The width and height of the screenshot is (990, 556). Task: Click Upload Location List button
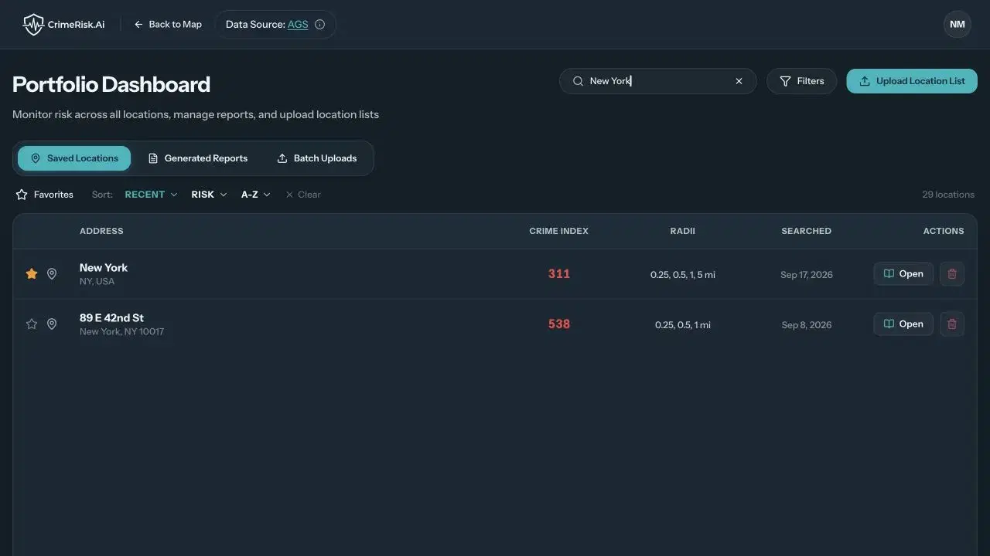click(912, 81)
